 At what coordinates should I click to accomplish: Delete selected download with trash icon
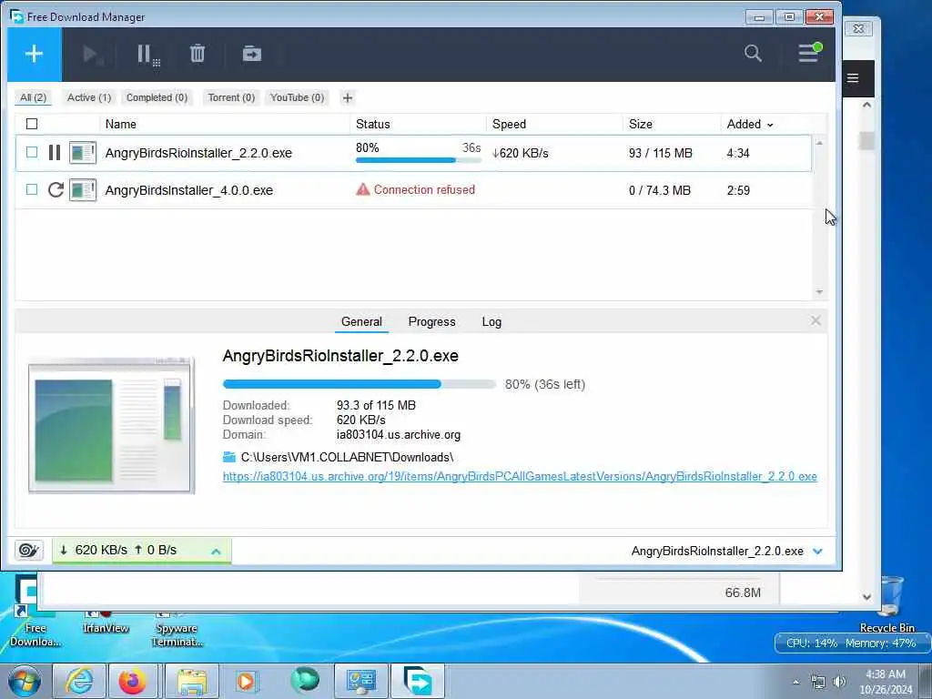pyautogui.click(x=198, y=54)
